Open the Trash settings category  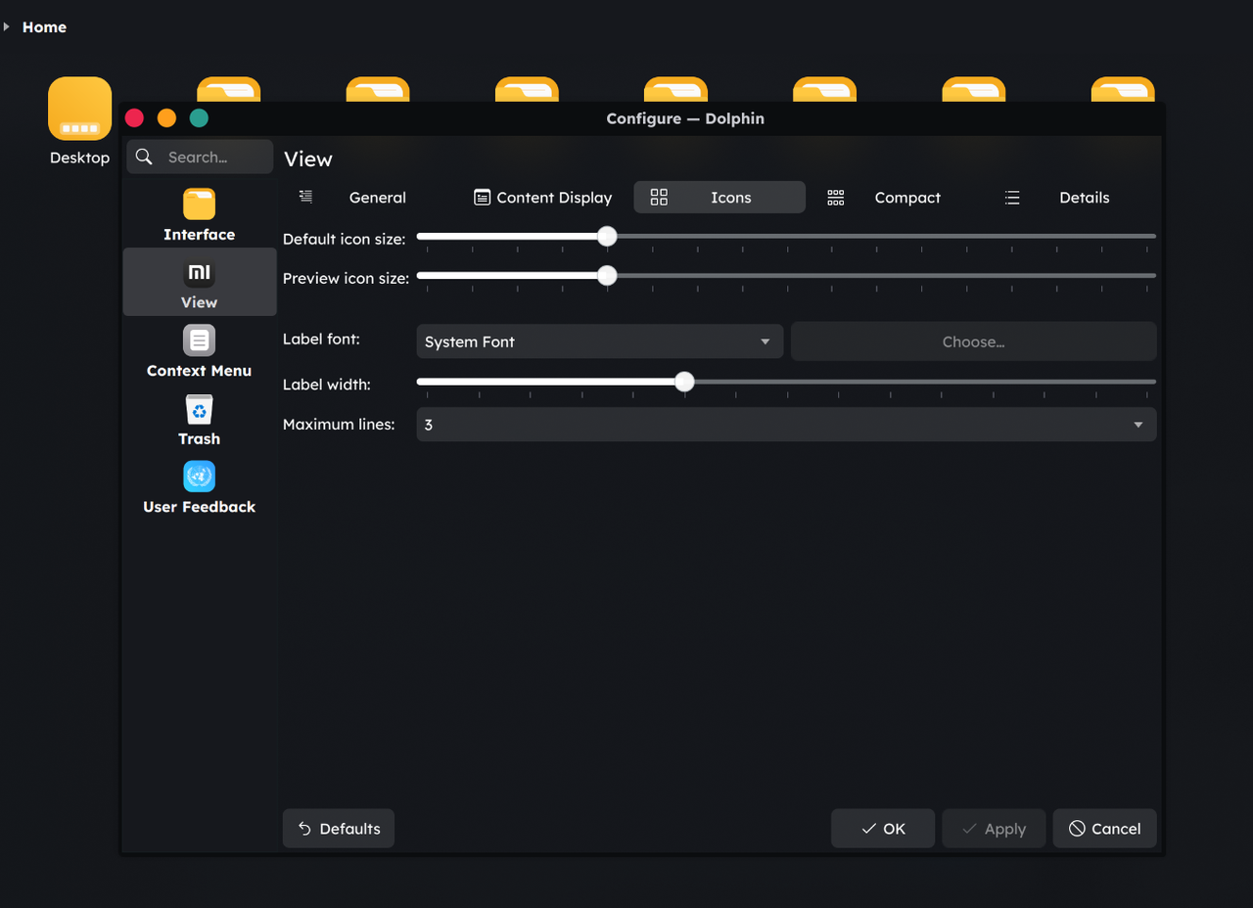[199, 419]
